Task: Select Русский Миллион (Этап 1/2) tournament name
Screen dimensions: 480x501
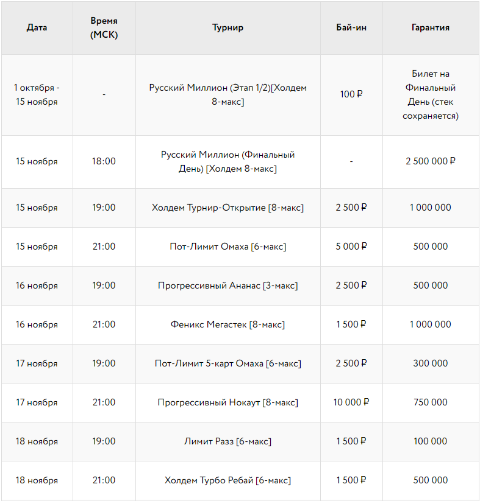Action: [x=227, y=94]
